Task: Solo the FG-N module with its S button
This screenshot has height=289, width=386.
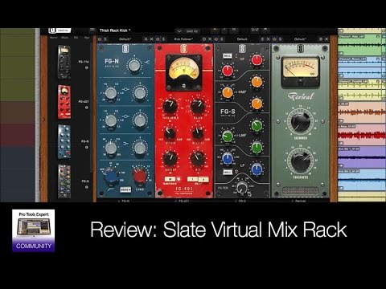Action: pyautogui.click(x=105, y=39)
